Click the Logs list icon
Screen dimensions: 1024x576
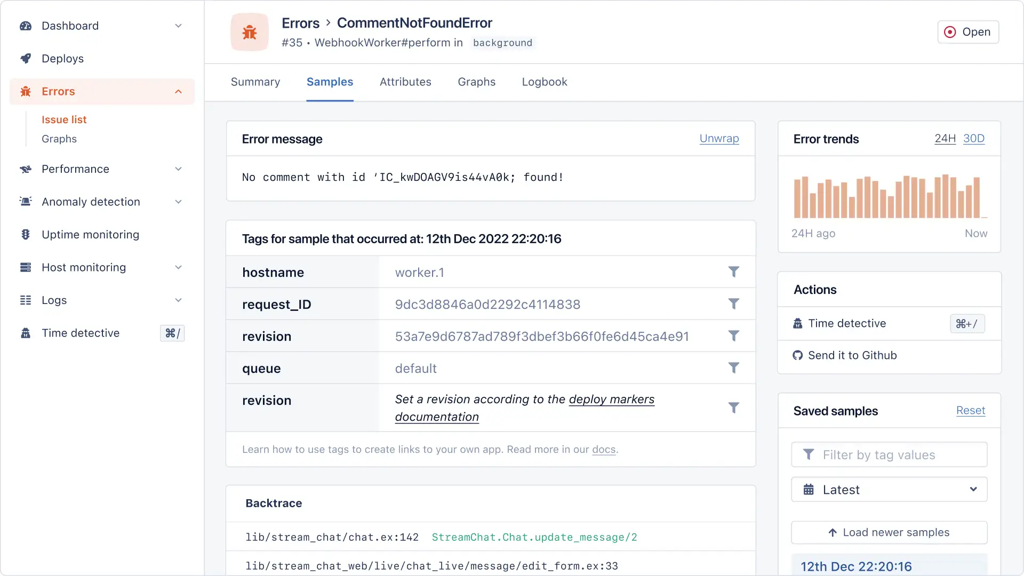(26, 300)
